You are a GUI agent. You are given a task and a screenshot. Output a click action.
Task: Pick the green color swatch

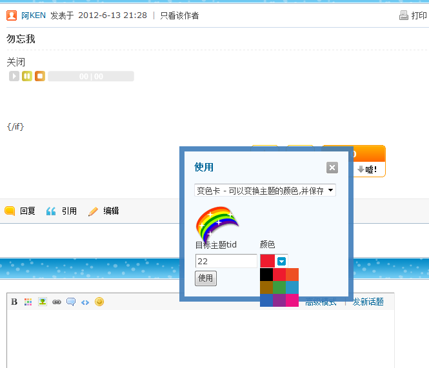tap(279, 287)
